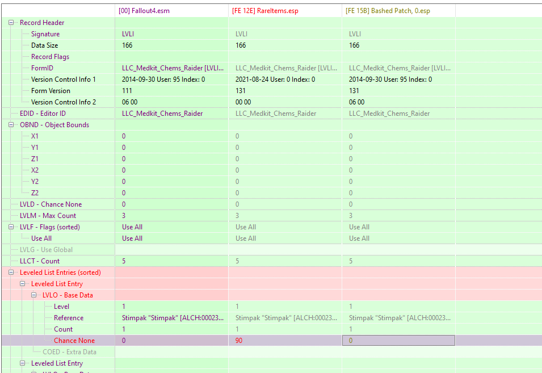This screenshot has height=373, width=542.
Task: Click 2014-09-30 Version Control Info in Fallout4.esm
Action: click(163, 79)
